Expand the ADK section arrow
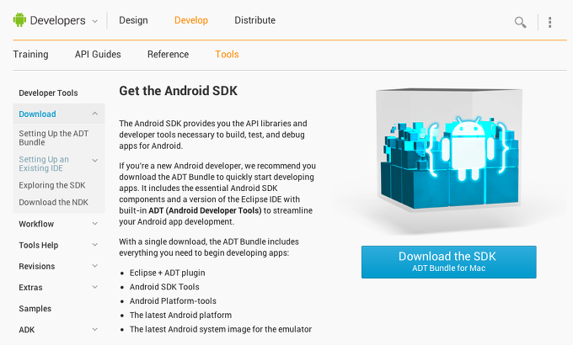Viewport: 573px width, 345px height. click(95, 329)
